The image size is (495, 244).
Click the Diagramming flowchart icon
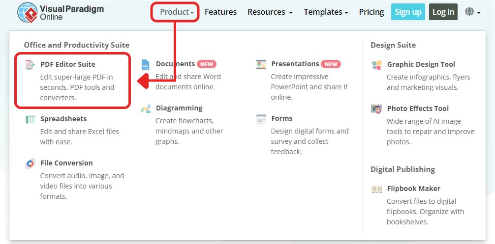pyautogui.click(x=145, y=108)
